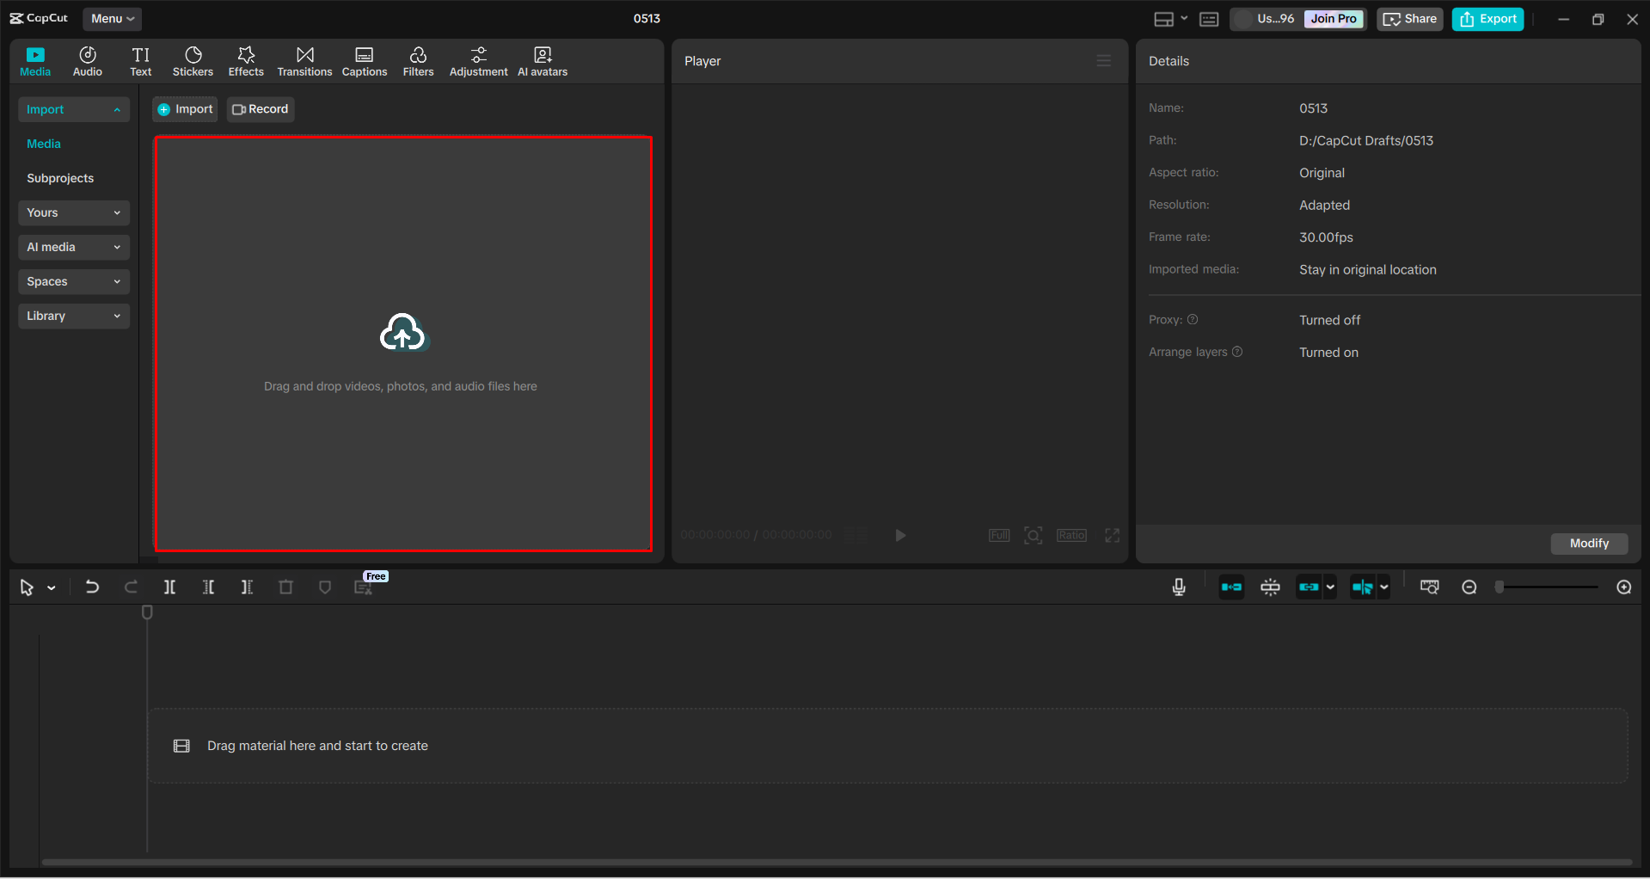Toggle the auto ripple option
The image size is (1650, 879).
pos(1231,587)
